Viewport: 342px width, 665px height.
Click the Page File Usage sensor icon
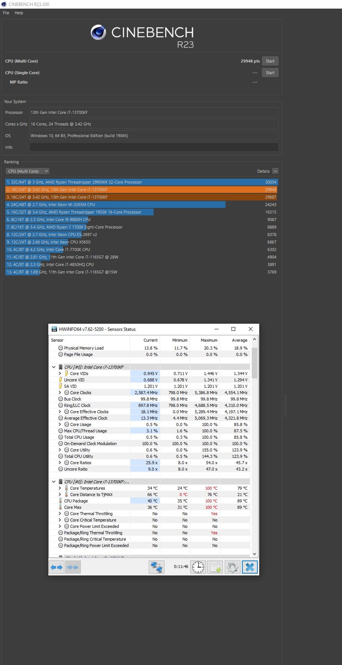point(61,354)
